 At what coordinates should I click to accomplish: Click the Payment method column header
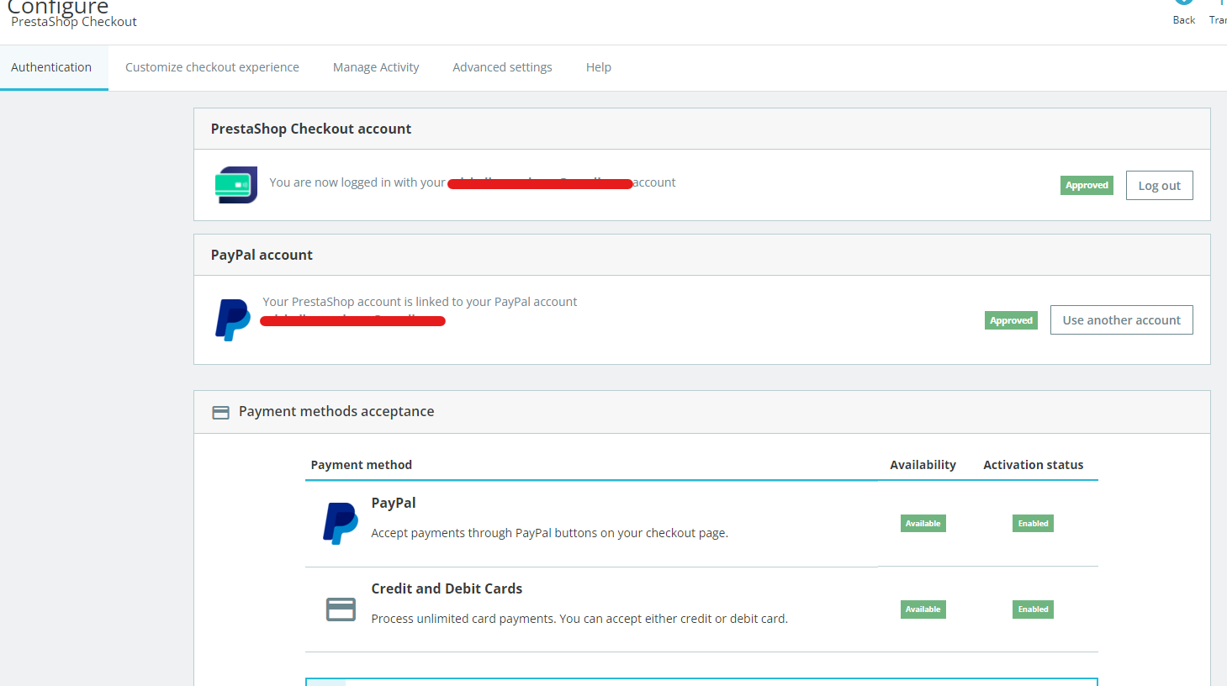(362, 465)
